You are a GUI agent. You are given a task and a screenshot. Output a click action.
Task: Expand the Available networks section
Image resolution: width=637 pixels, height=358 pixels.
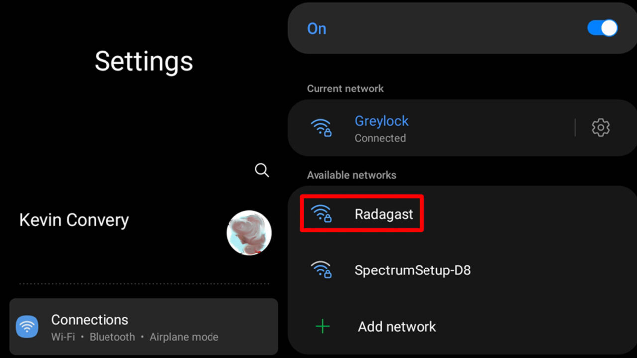coord(351,175)
